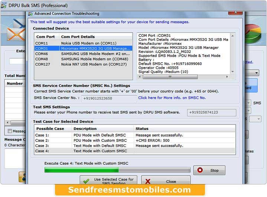Screen dimensions: 267x197
Task: Click the Possible Case column header
Action: coord(53,128)
